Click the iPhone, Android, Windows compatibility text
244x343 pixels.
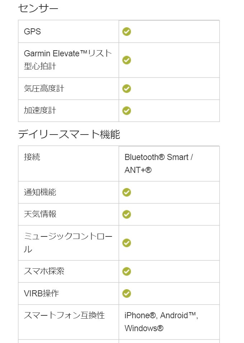pyautogui.click(x=161, y=321)
